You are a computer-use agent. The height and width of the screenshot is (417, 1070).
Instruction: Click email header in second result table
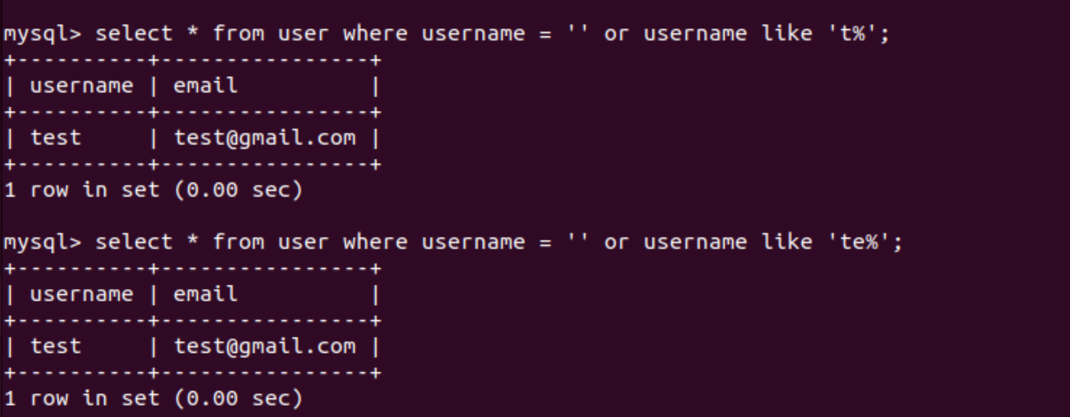205,294
